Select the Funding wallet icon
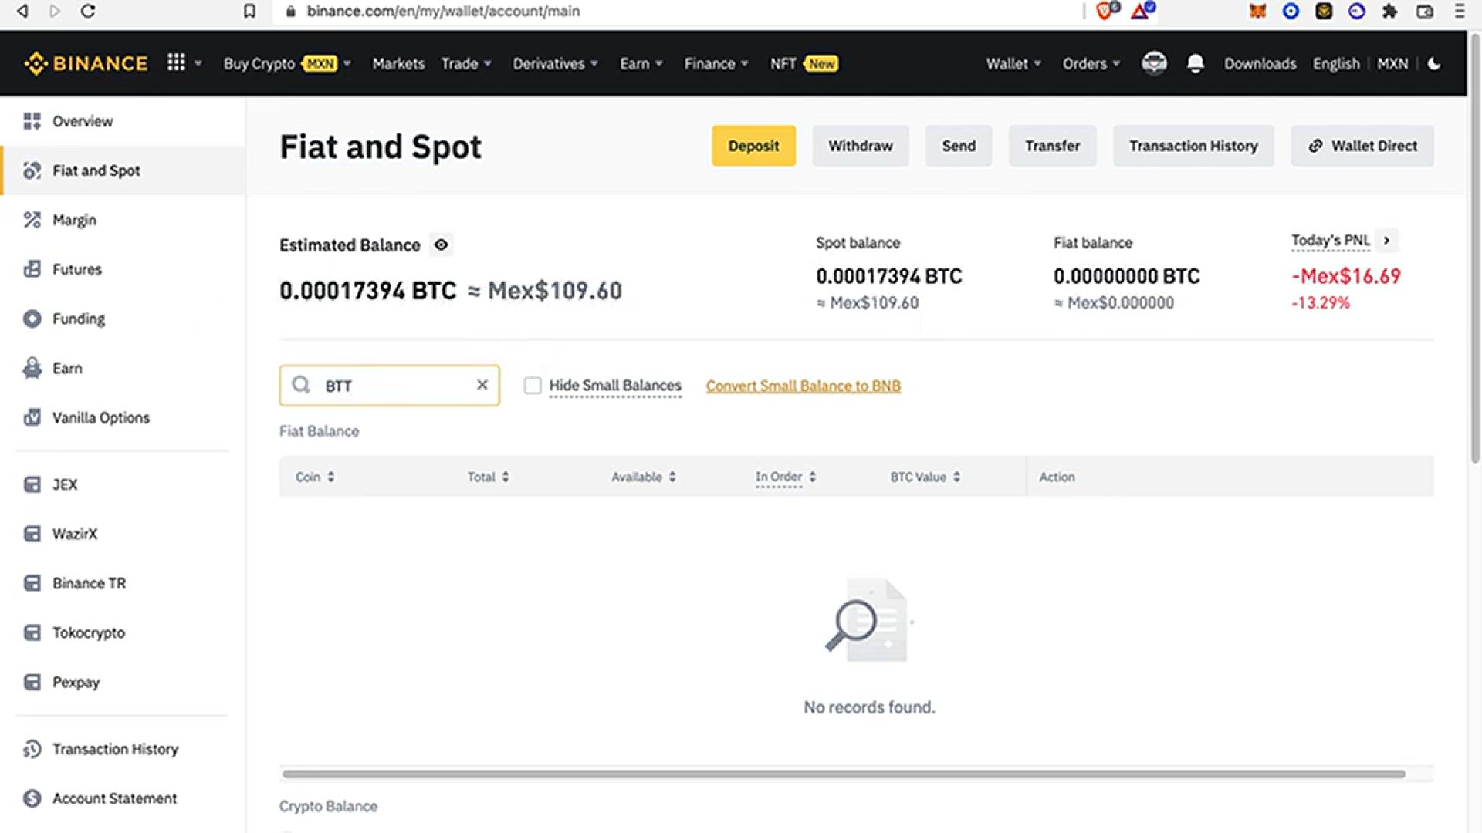Screen dimensions: 1482x833 click(x=32, y=319)
